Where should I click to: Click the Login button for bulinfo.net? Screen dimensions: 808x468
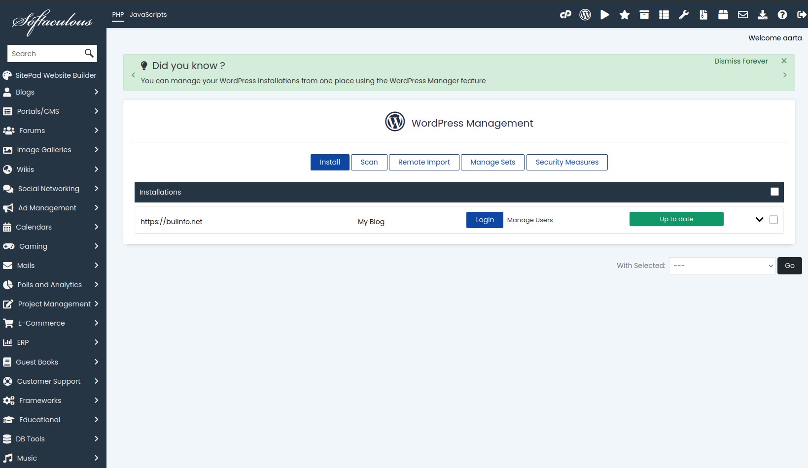485,220
